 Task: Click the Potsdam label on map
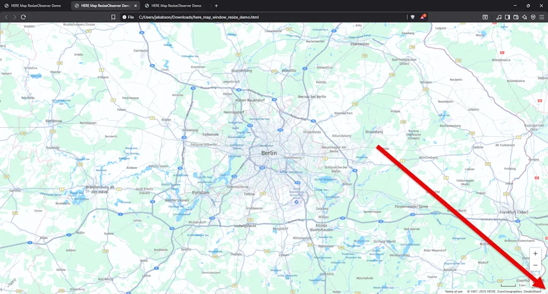[x=201, y=192]
